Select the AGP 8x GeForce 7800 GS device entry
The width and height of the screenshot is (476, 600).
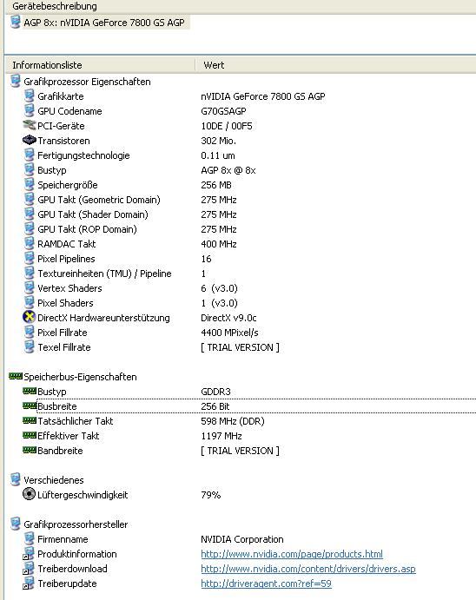[x=104, y=23]
